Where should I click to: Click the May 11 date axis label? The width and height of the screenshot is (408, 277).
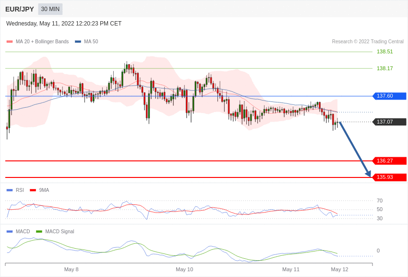click(291, 269)
